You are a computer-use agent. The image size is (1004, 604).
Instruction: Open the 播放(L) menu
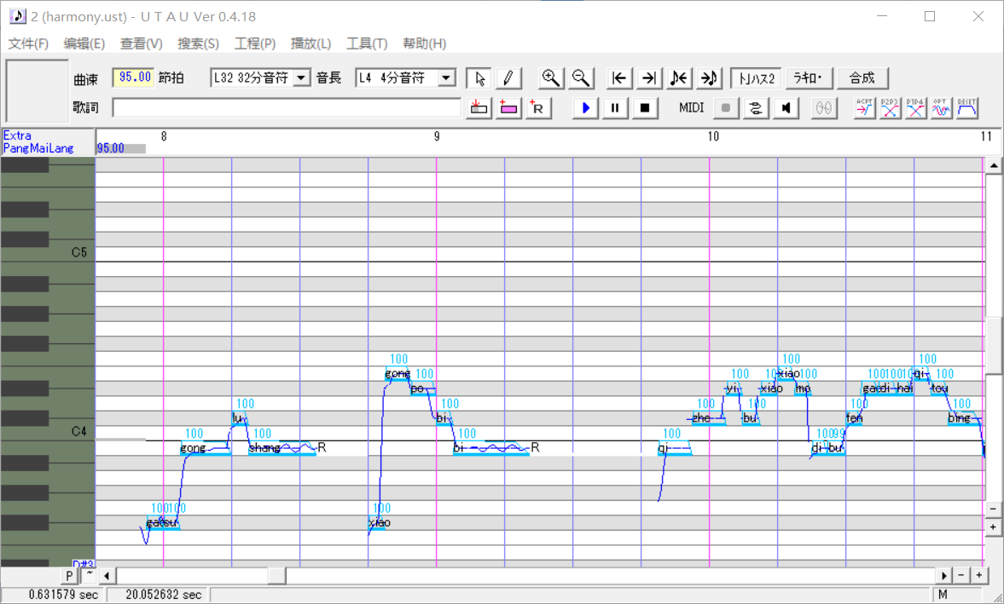(310, 43)
